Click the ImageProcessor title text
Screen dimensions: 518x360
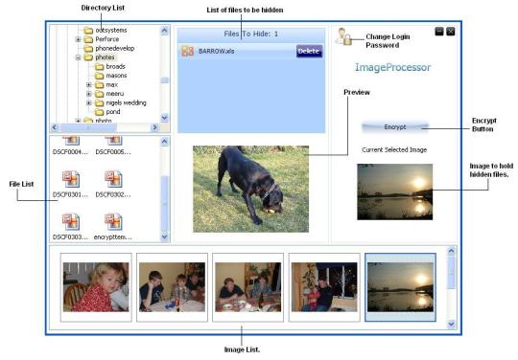[x=393, y=67]
